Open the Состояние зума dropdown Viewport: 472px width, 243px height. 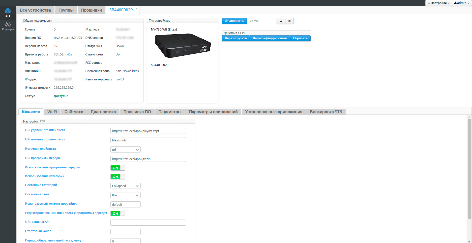tap(125, 195)
